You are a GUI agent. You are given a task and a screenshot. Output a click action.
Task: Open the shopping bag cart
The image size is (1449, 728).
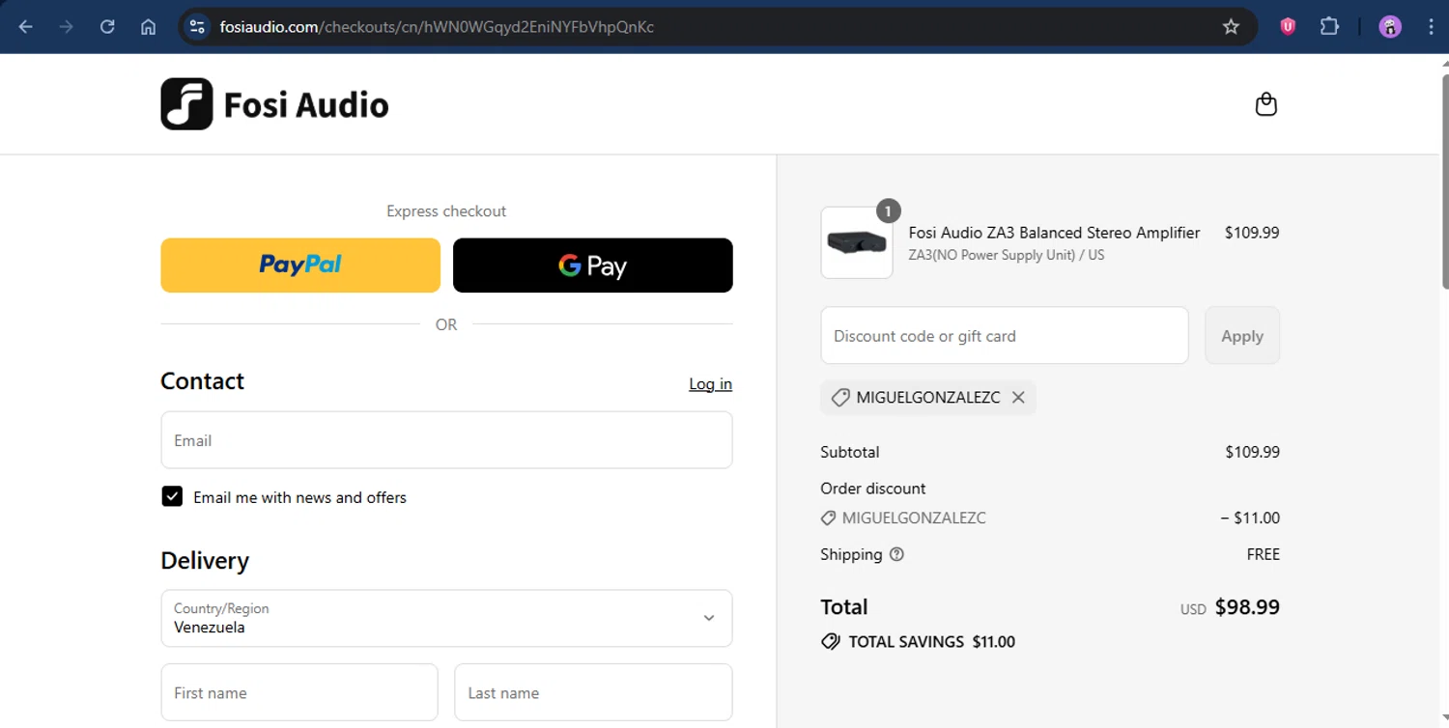[x=1265, y=104]
